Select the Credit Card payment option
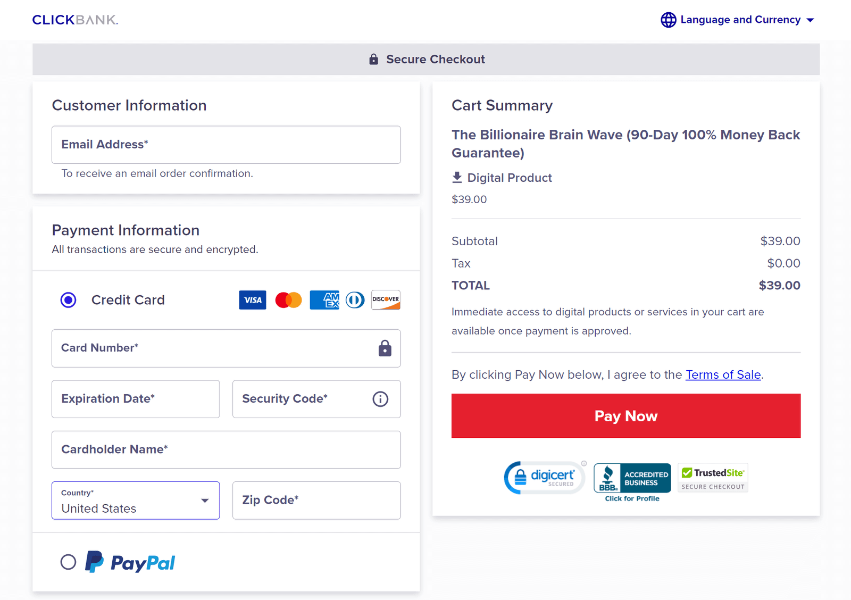This screenshot has width=851, height=600. coord(68,299)
